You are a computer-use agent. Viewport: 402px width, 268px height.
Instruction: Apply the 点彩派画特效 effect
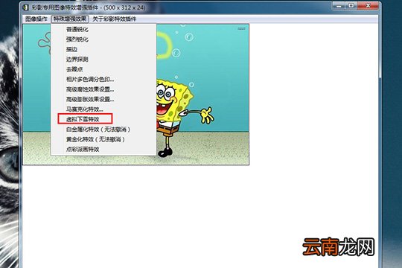click(x=103, y=150)
